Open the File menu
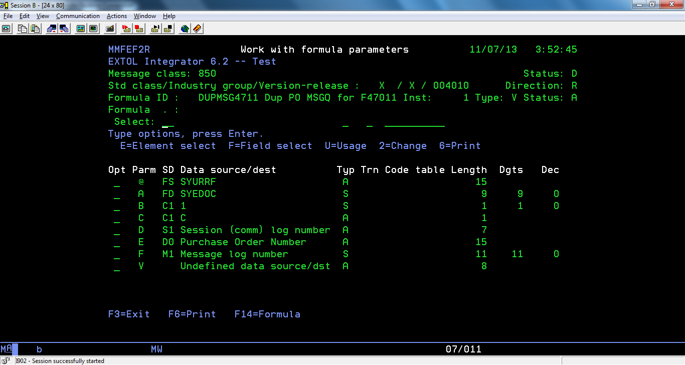 coord(8,16)
